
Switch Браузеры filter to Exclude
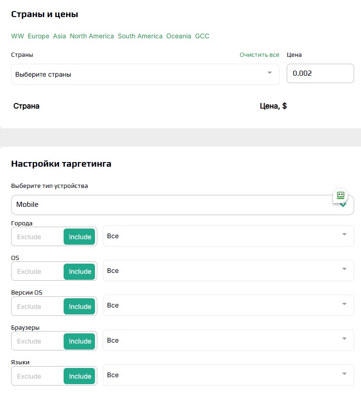(x=30, y=341)
